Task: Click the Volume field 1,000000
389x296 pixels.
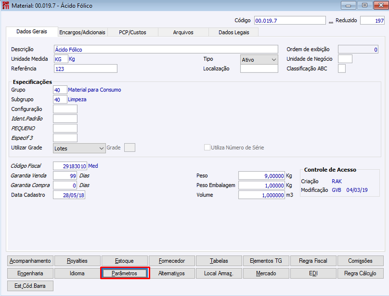Action: [261, 195]
